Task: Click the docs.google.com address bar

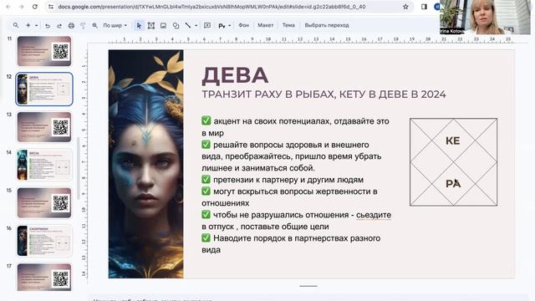Action: coord(211,7)
